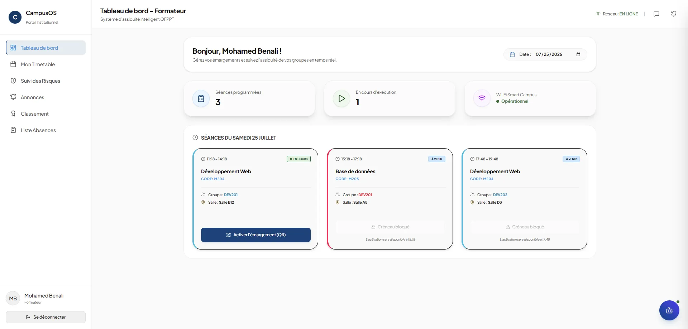The height and width of the screenshot is (329, 688).
Task: Click the group icon beside Groupe DEV202
Action: pos(472,195)
